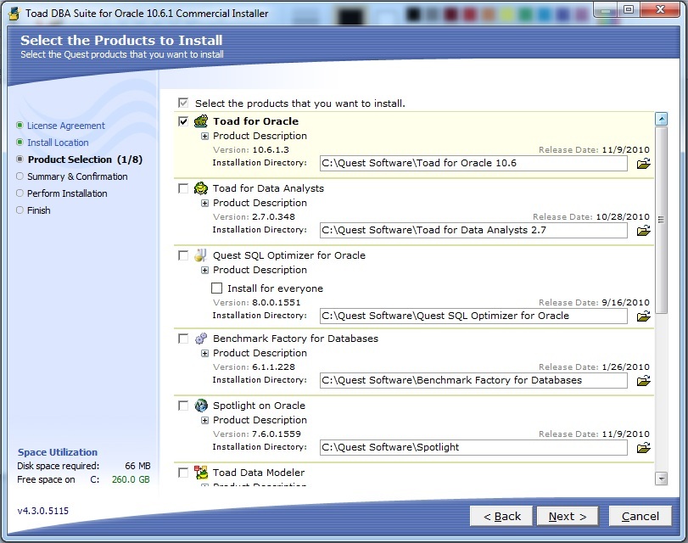Browse folder for SQL Optimizer directory

pyautogui.click(x=643, y=316)
